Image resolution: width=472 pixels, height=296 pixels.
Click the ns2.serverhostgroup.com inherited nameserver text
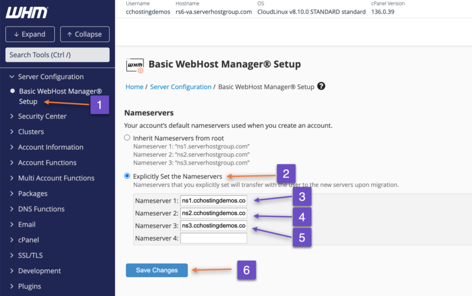212,154
